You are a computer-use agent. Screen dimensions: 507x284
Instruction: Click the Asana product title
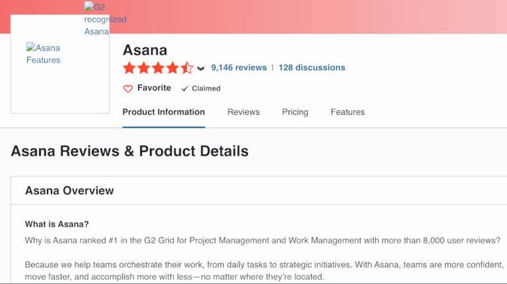pyautogui.click(x=145, y=50)
